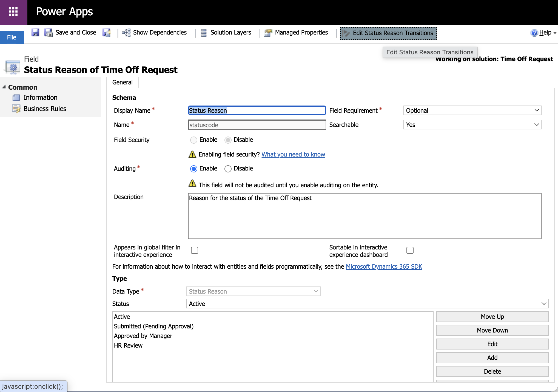Open the Data Type dropdown
The image size is (558, 392).
254,291
